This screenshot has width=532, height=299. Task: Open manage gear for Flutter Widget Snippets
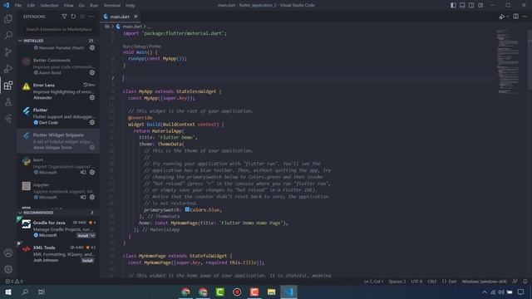coord(92,148)
